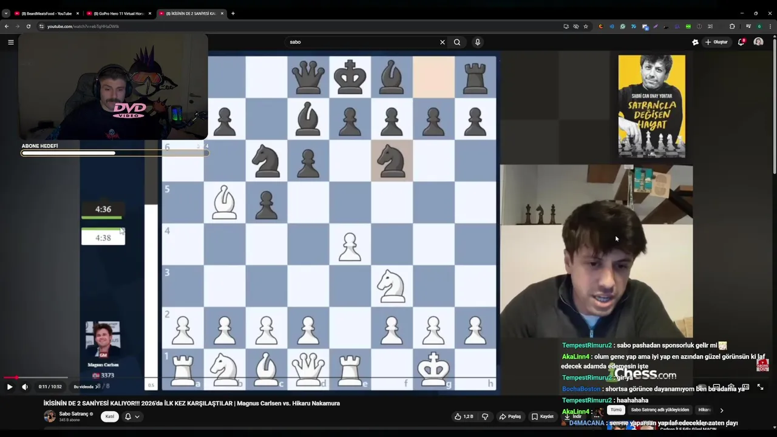Bookmark this page with star icon

click(586, 26)
